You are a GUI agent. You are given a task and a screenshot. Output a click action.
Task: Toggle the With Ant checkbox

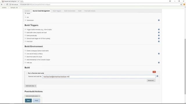tap(25, 63)
